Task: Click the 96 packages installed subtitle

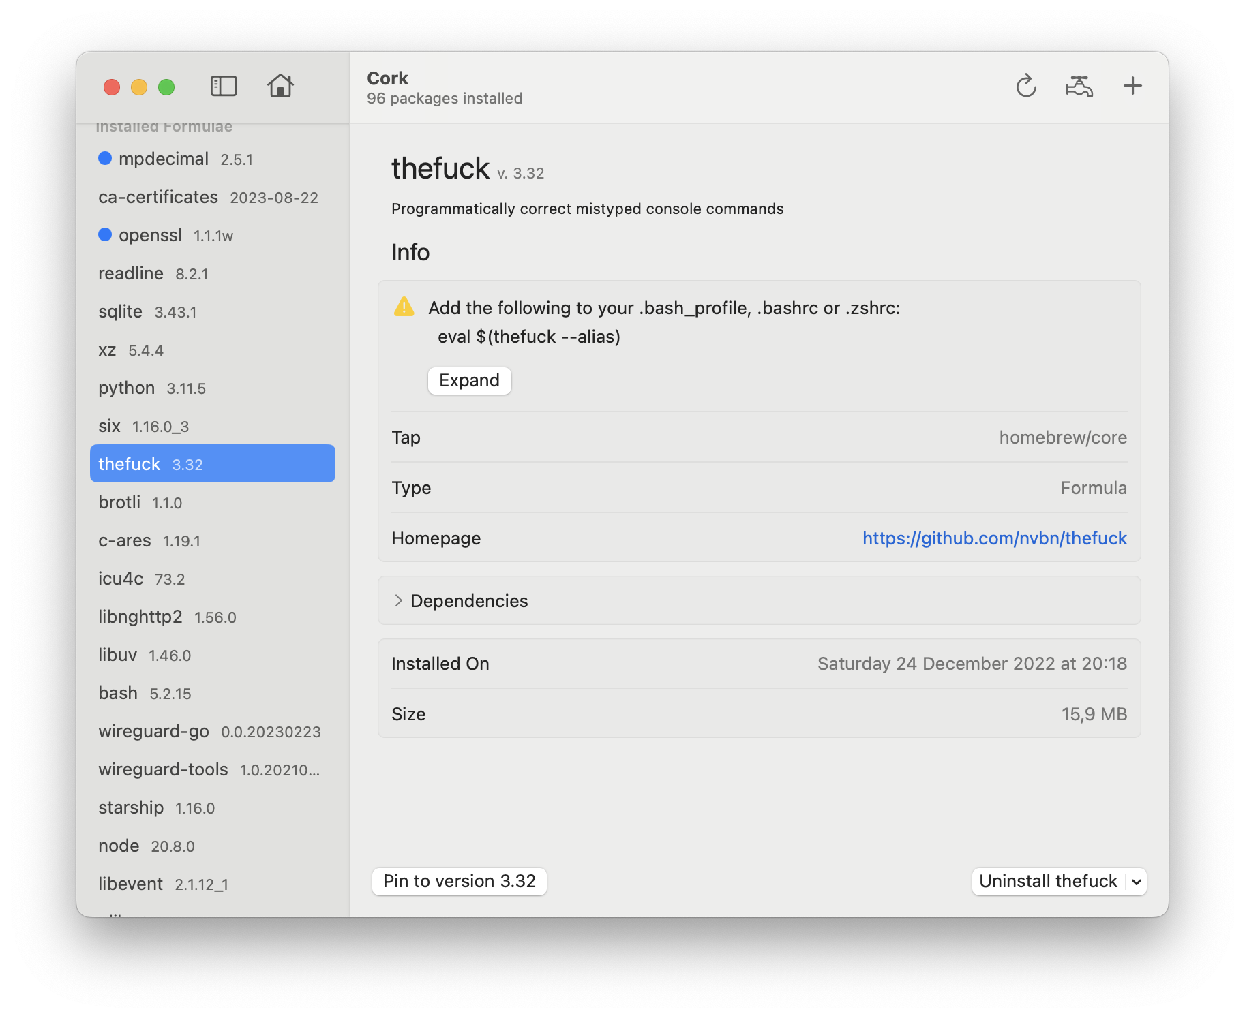Action: [445, 98]
